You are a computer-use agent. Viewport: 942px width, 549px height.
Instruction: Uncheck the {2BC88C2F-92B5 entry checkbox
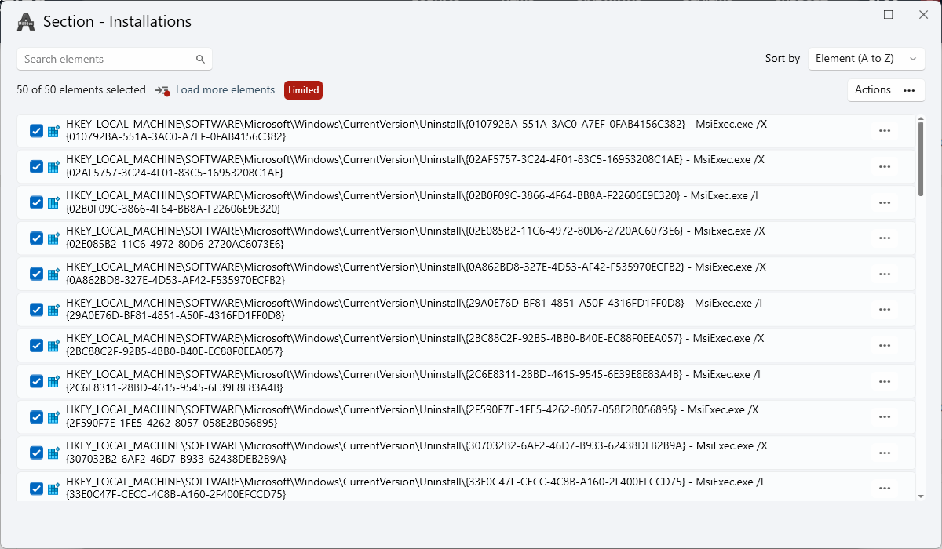pyautogui.click(x=36, y=345)
